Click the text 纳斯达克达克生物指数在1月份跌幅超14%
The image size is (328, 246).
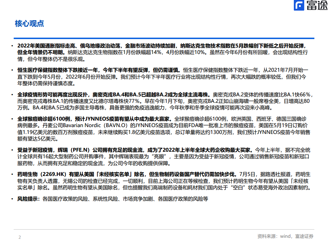[x=114, y=52]
